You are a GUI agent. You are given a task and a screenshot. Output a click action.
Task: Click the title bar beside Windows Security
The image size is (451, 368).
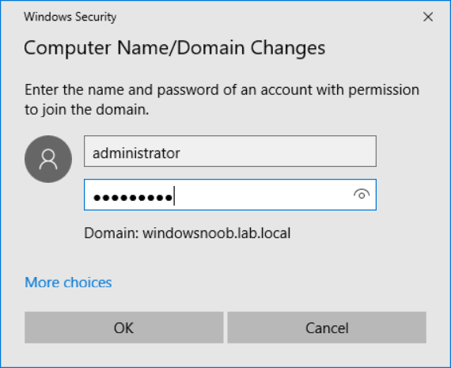click(267, 17)
